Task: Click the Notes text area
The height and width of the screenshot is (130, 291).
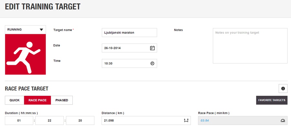Action: (x=250, y=46)
